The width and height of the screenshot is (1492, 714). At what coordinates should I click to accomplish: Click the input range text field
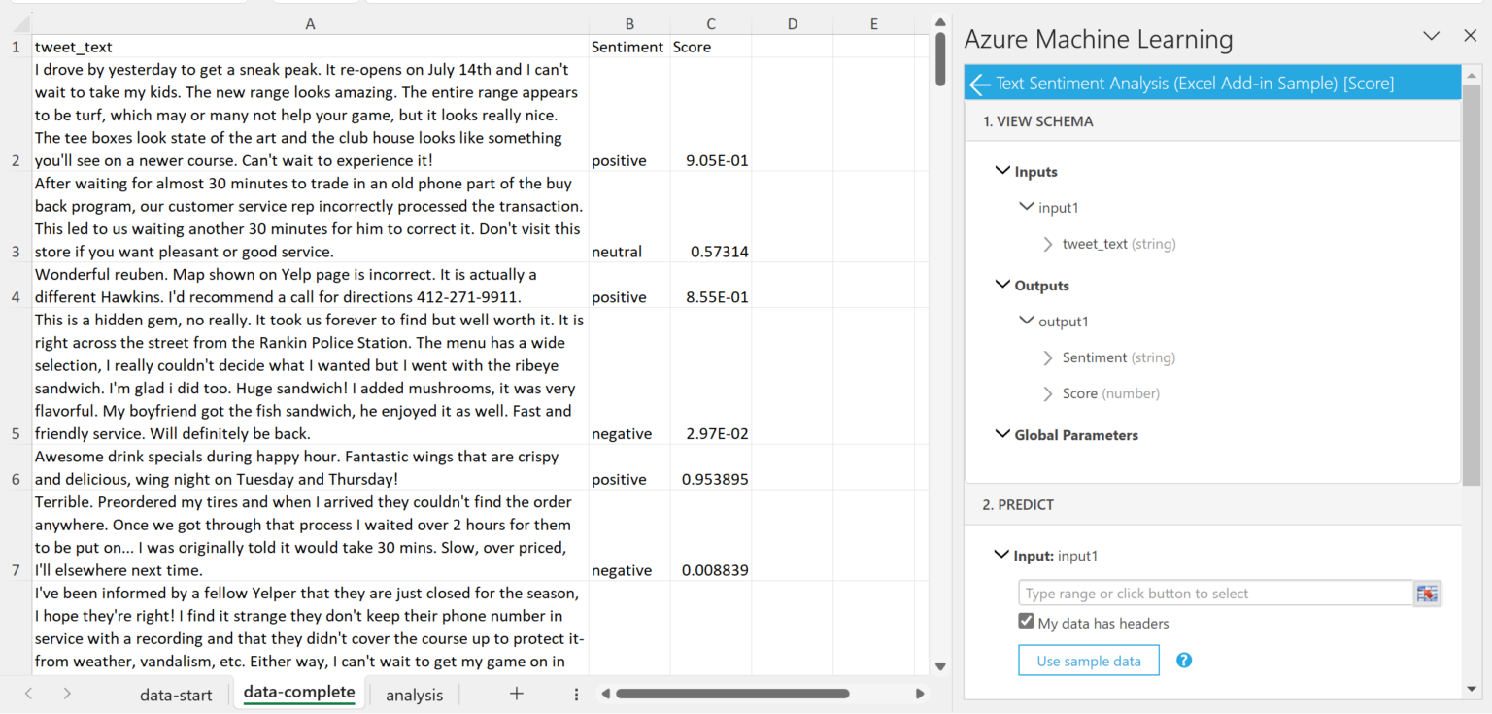click(1214, 594)
